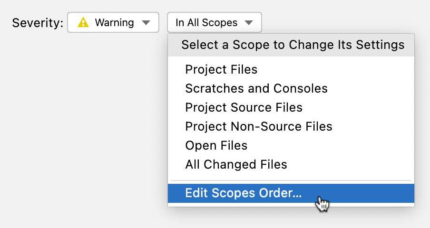Select the Project Files scope
430x228 pixels.
221,69
